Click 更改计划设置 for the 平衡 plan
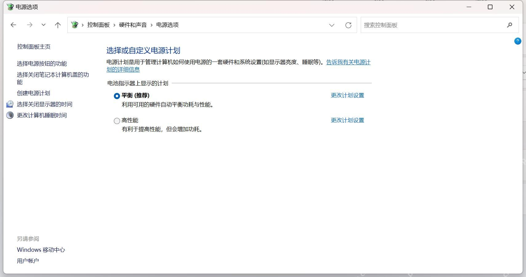Viewport: 526px width, 277px height. (x=347, y=95)
